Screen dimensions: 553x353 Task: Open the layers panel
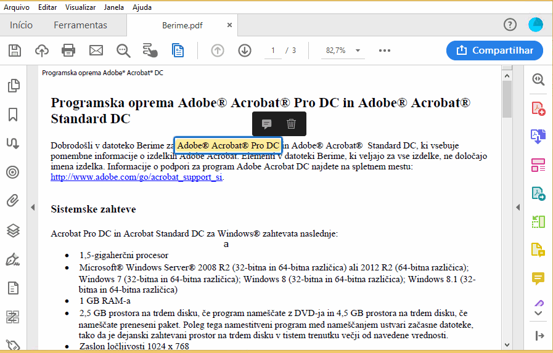pyautogui.click(x=13, y=230)
